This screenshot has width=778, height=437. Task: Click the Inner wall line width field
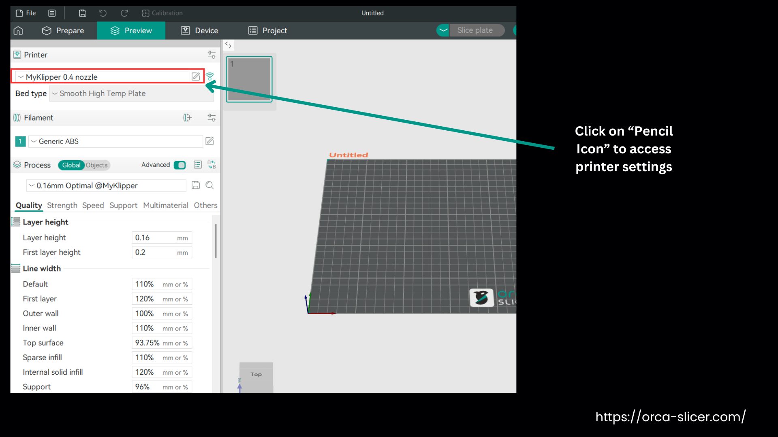[x=162, y=328]
